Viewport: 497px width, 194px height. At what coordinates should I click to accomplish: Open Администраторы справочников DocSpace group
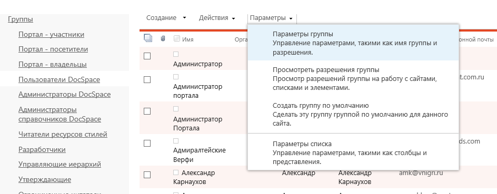point(59,114)
